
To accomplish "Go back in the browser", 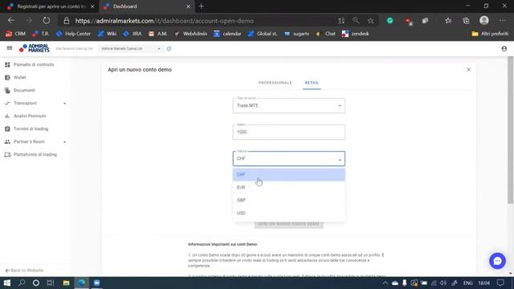I will point(11,21).
